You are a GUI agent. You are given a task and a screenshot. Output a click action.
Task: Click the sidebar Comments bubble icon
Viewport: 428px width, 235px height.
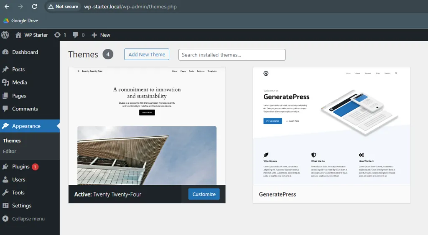click(x=5, y=109)
